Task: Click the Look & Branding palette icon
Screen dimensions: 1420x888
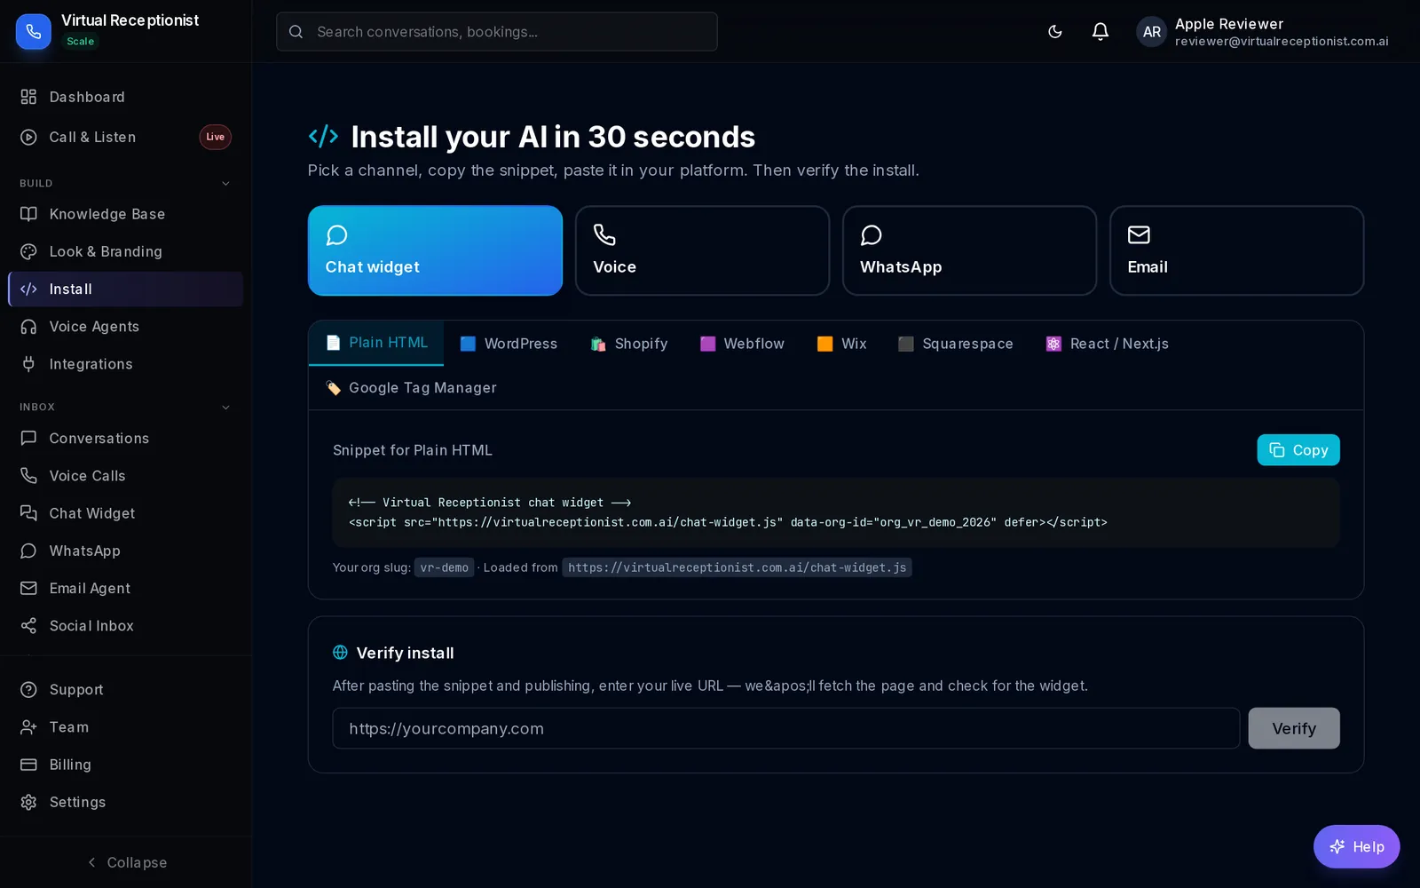Action: (28, 251)
